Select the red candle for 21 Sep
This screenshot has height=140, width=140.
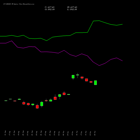91,82
